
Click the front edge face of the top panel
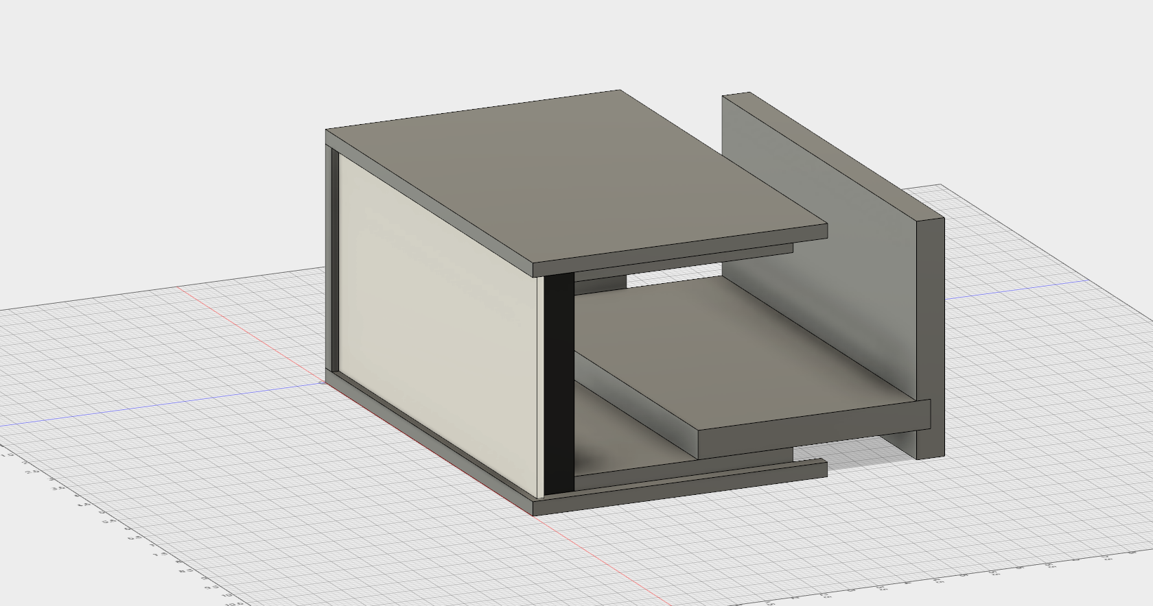click(679, 251)
